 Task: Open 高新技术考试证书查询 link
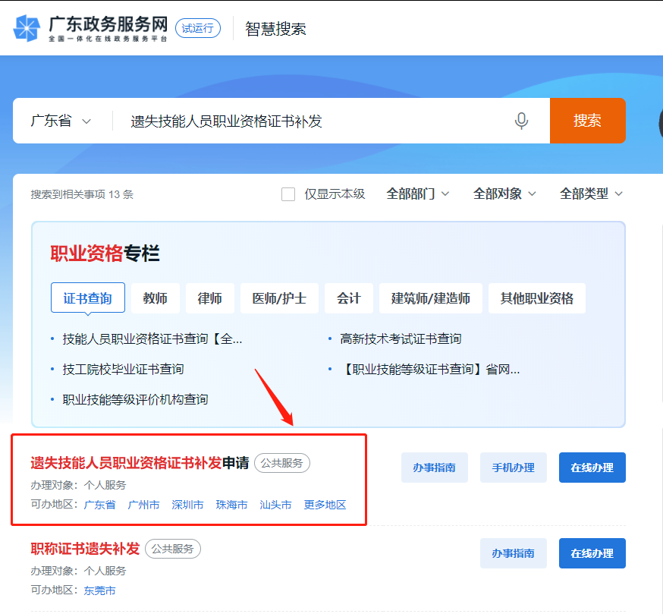click(401, 338)
